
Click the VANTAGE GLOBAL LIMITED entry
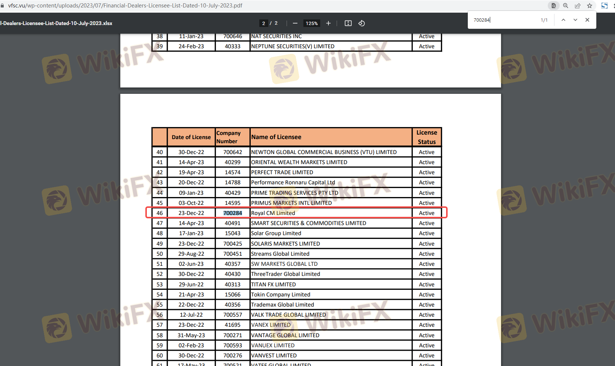pos(285,335)
